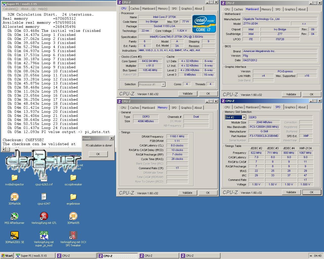The image size is (324, 259).
Task: Click Validate in the SPD window
Action: pos(291,192)
